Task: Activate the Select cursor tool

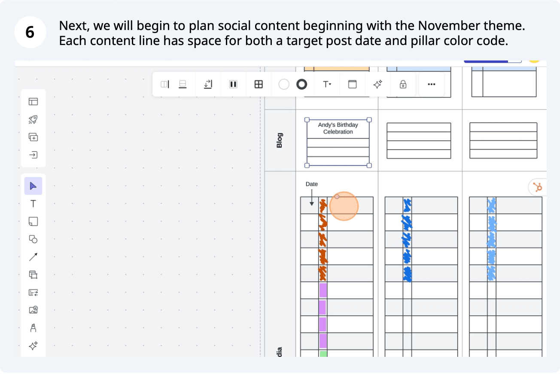Action: [x=33, y=186]
